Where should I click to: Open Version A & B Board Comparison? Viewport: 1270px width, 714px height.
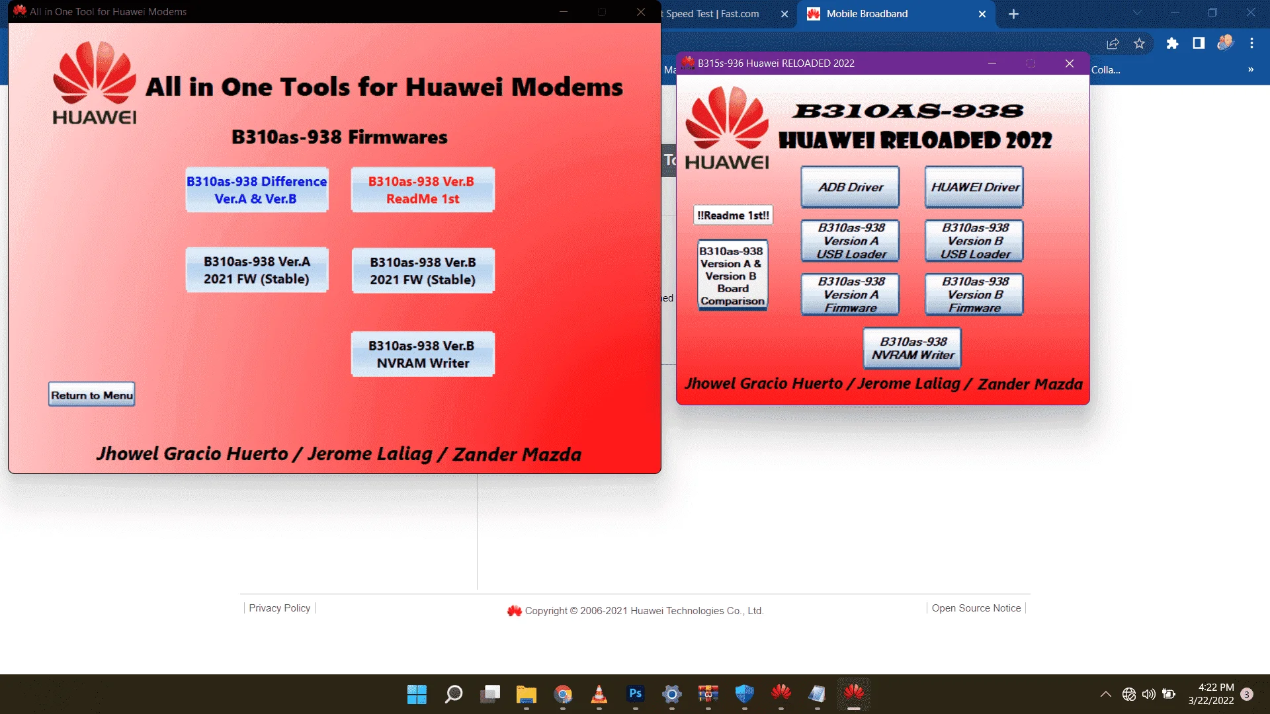(732, 275)
